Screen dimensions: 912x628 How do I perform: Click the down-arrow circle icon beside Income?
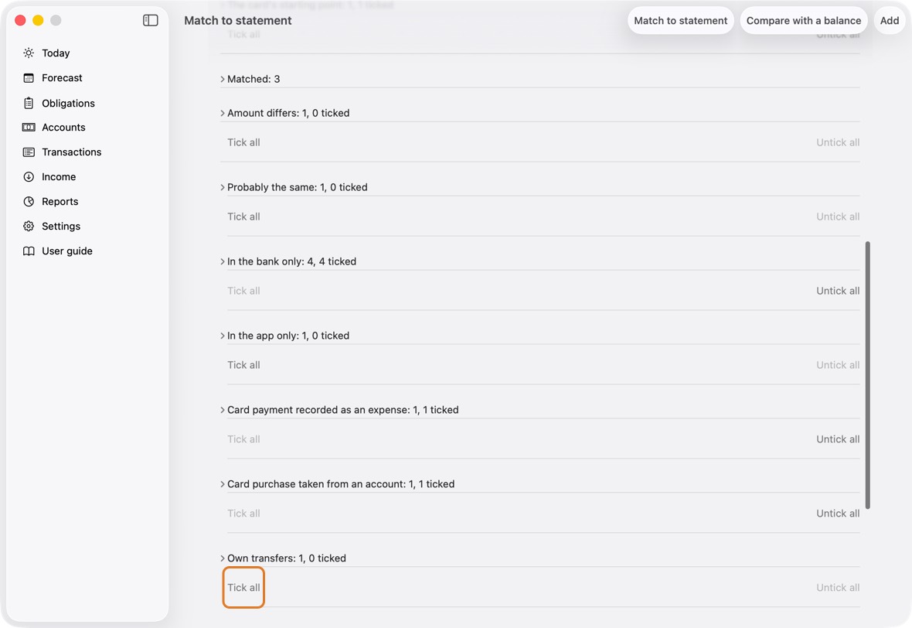coord(29,177)
